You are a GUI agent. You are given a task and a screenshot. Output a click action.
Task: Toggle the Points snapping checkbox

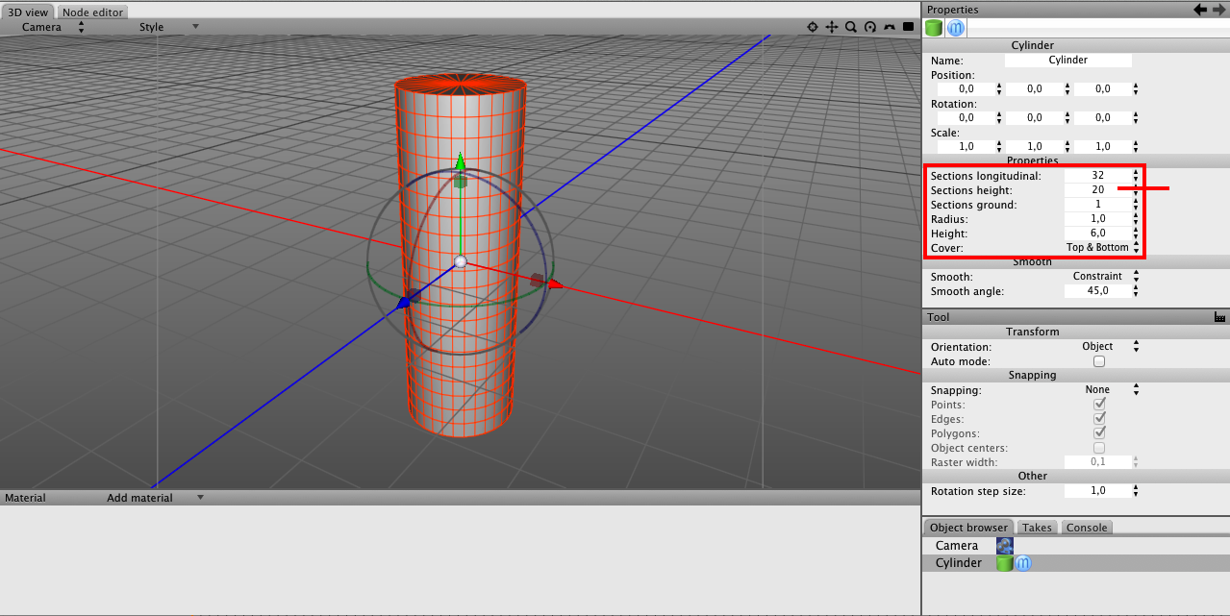tap(1099, 405)
